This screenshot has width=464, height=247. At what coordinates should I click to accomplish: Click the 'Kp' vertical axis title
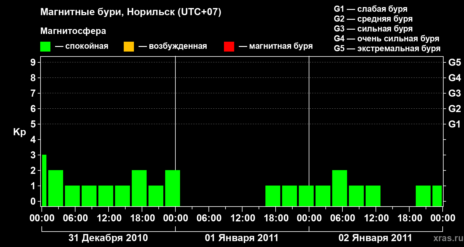click(x=19, y=132)
